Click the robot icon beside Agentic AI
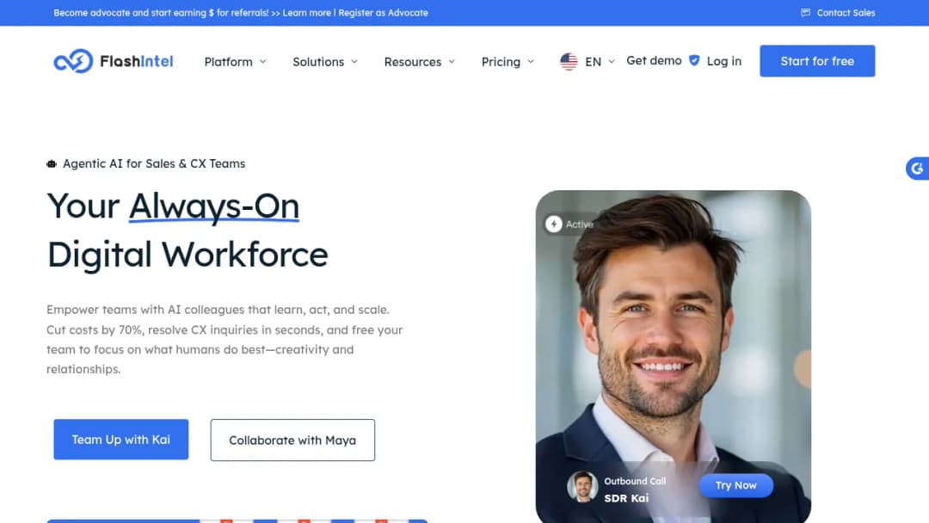929x523 pixels. click(x=52, y=164)
